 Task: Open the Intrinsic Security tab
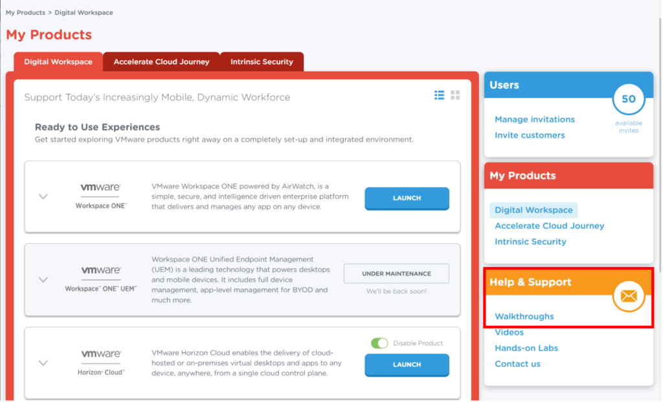click(x=262, y=61)
